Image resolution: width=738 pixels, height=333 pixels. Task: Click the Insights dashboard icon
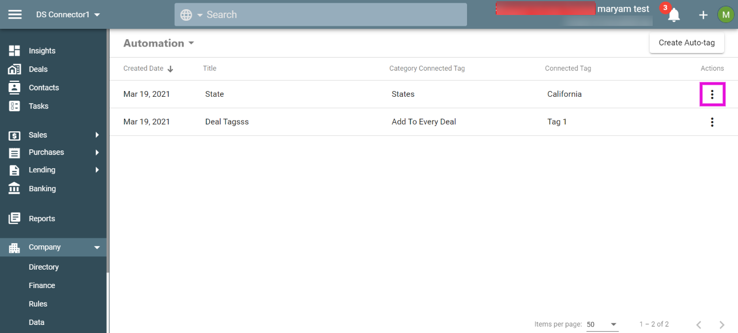coord(14,51)
